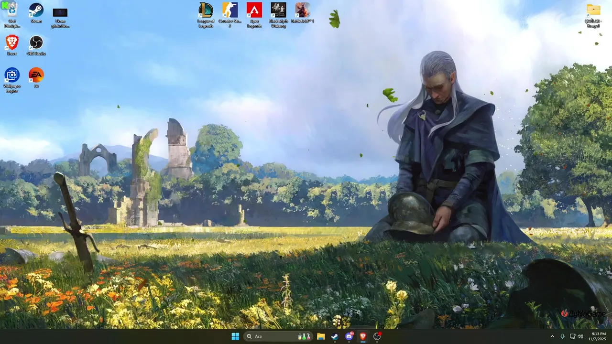
Task: Select the Geri Dönüşüm recycle bin icon
Action: coord(12,14)
